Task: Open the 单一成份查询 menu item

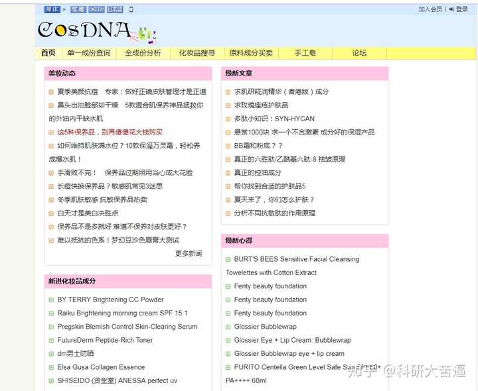Action: [89, 53]
